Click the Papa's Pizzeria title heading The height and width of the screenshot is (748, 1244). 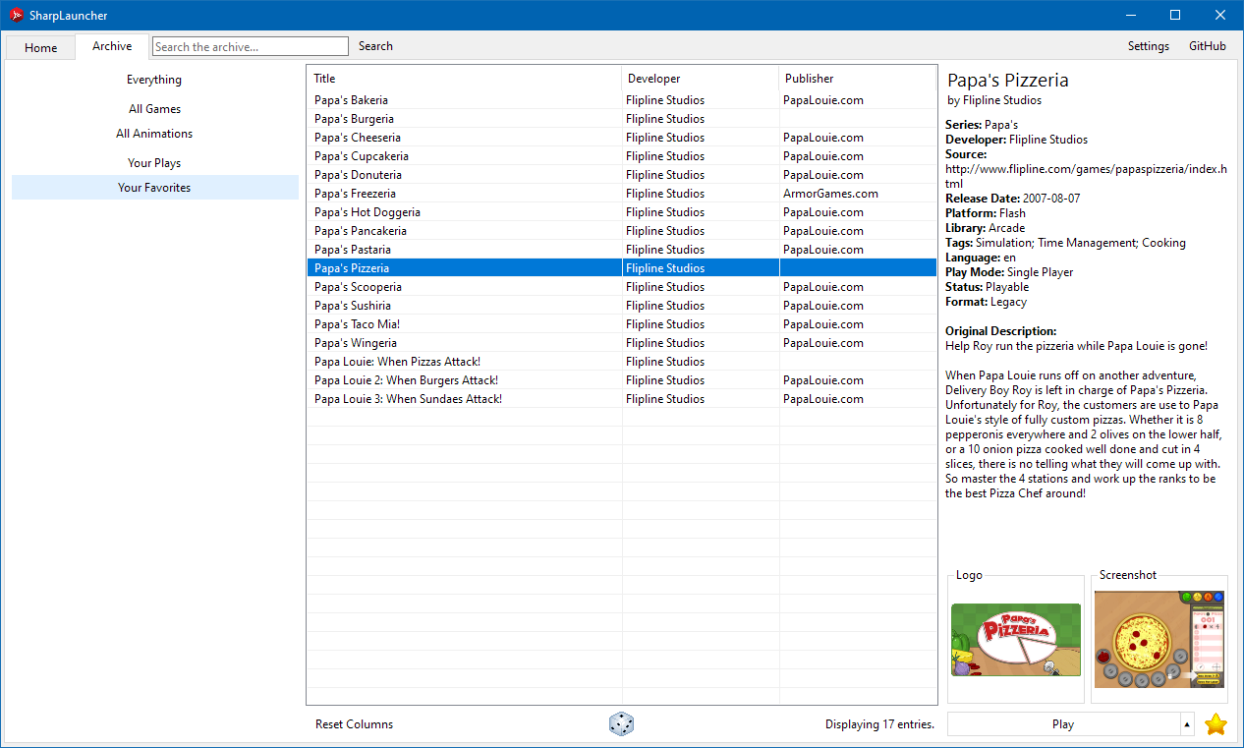(1007, 81)
